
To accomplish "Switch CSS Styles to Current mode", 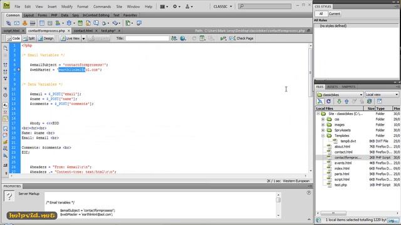I will [334, 14].
